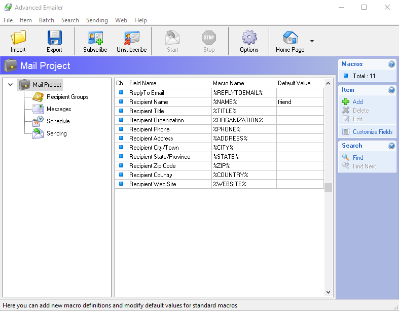The width and height of the screenshot is (399, 311).
Task: Expand the Home Page dropdown arrow
Action: 312,41
